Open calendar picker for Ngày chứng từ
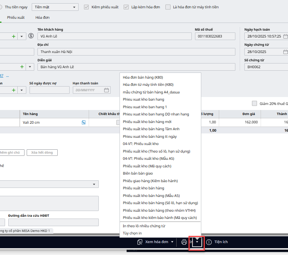The width and height of the screenshot is (288, 255). coord(285,52)
